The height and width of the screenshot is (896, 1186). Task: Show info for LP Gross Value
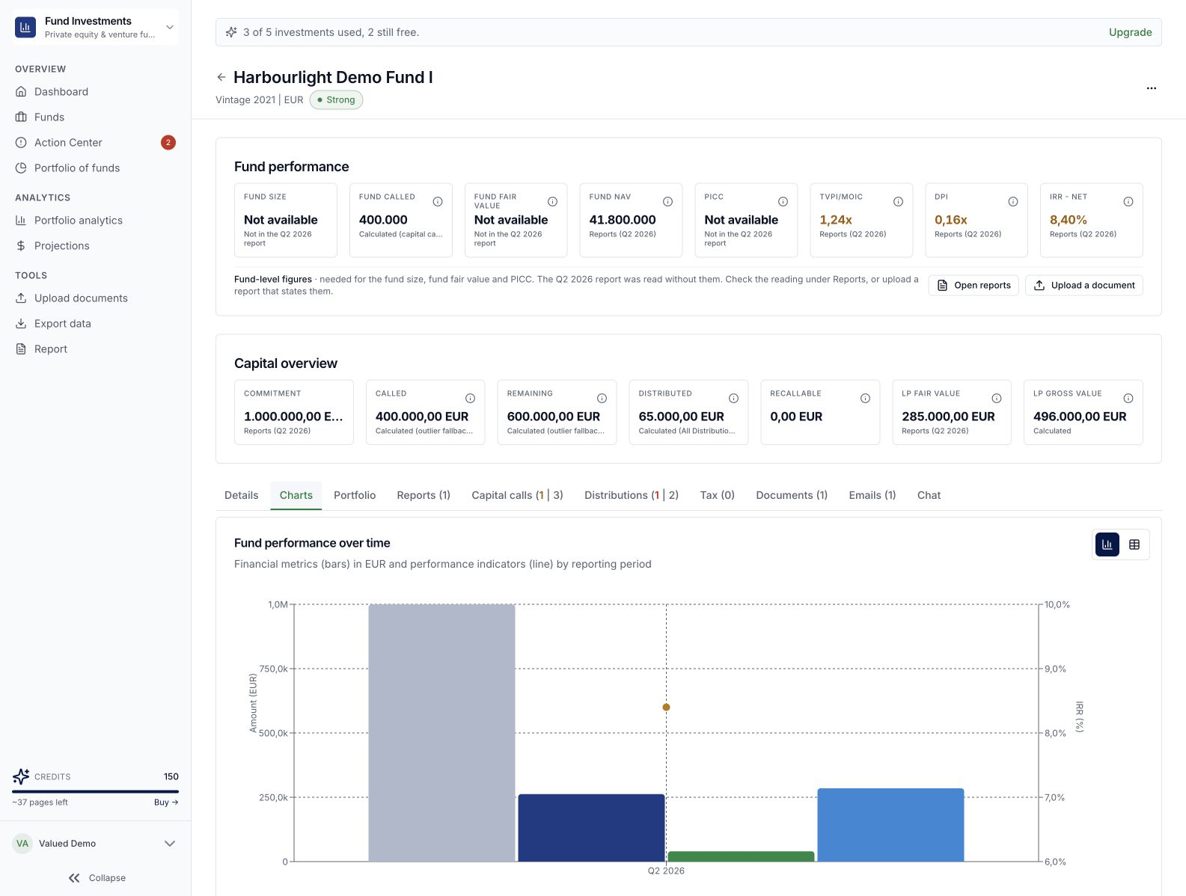tap(1128, 398)
